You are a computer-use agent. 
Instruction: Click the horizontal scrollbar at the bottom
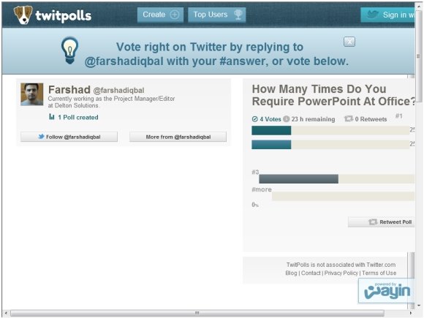point(197,313)
